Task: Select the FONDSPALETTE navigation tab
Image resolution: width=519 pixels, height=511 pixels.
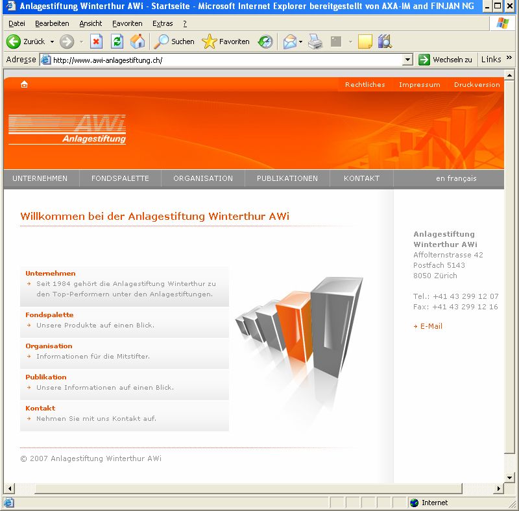Action: pyautogui.click(x=120, y=178)
